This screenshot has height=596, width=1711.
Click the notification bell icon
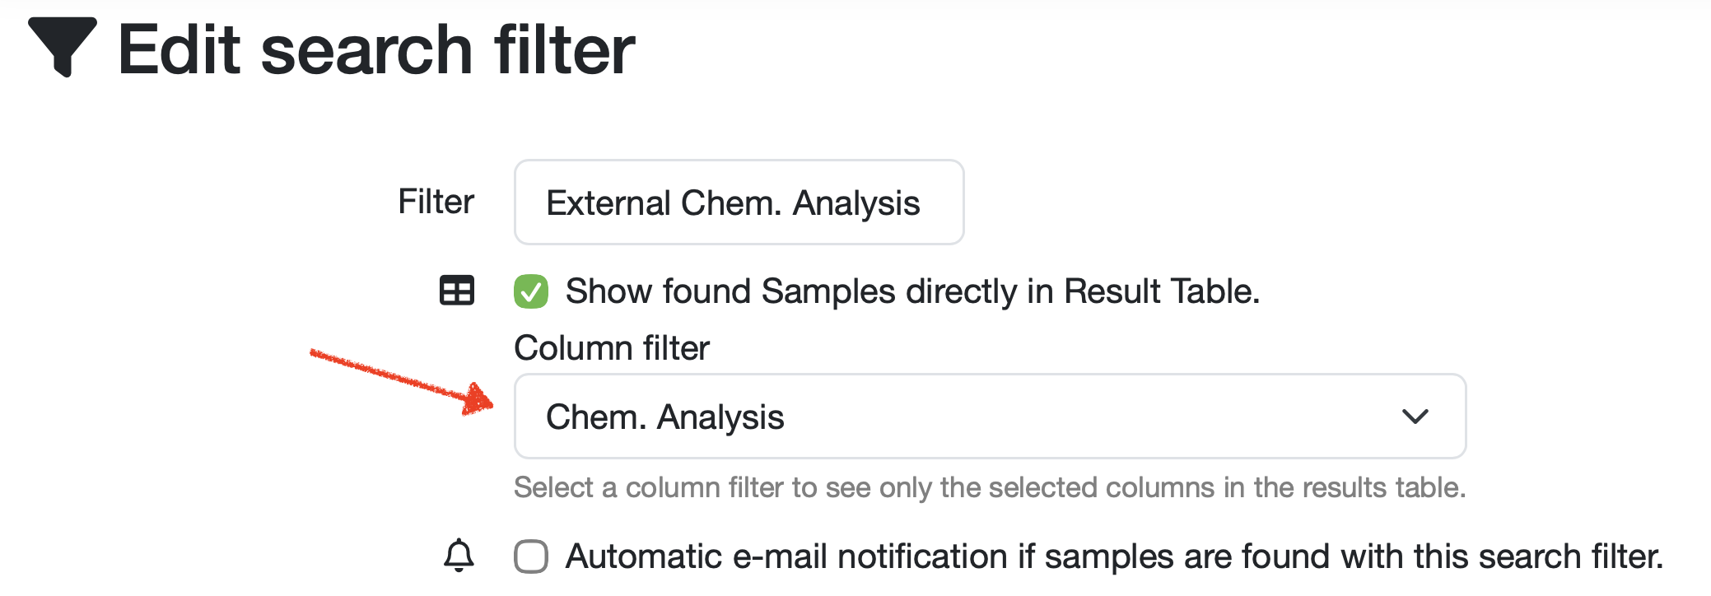[459, 556]
